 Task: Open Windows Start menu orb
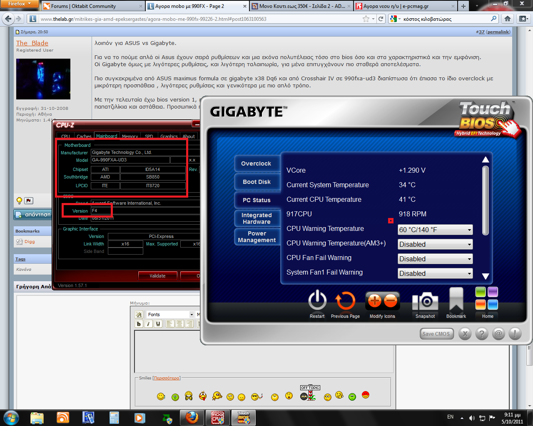11,417
